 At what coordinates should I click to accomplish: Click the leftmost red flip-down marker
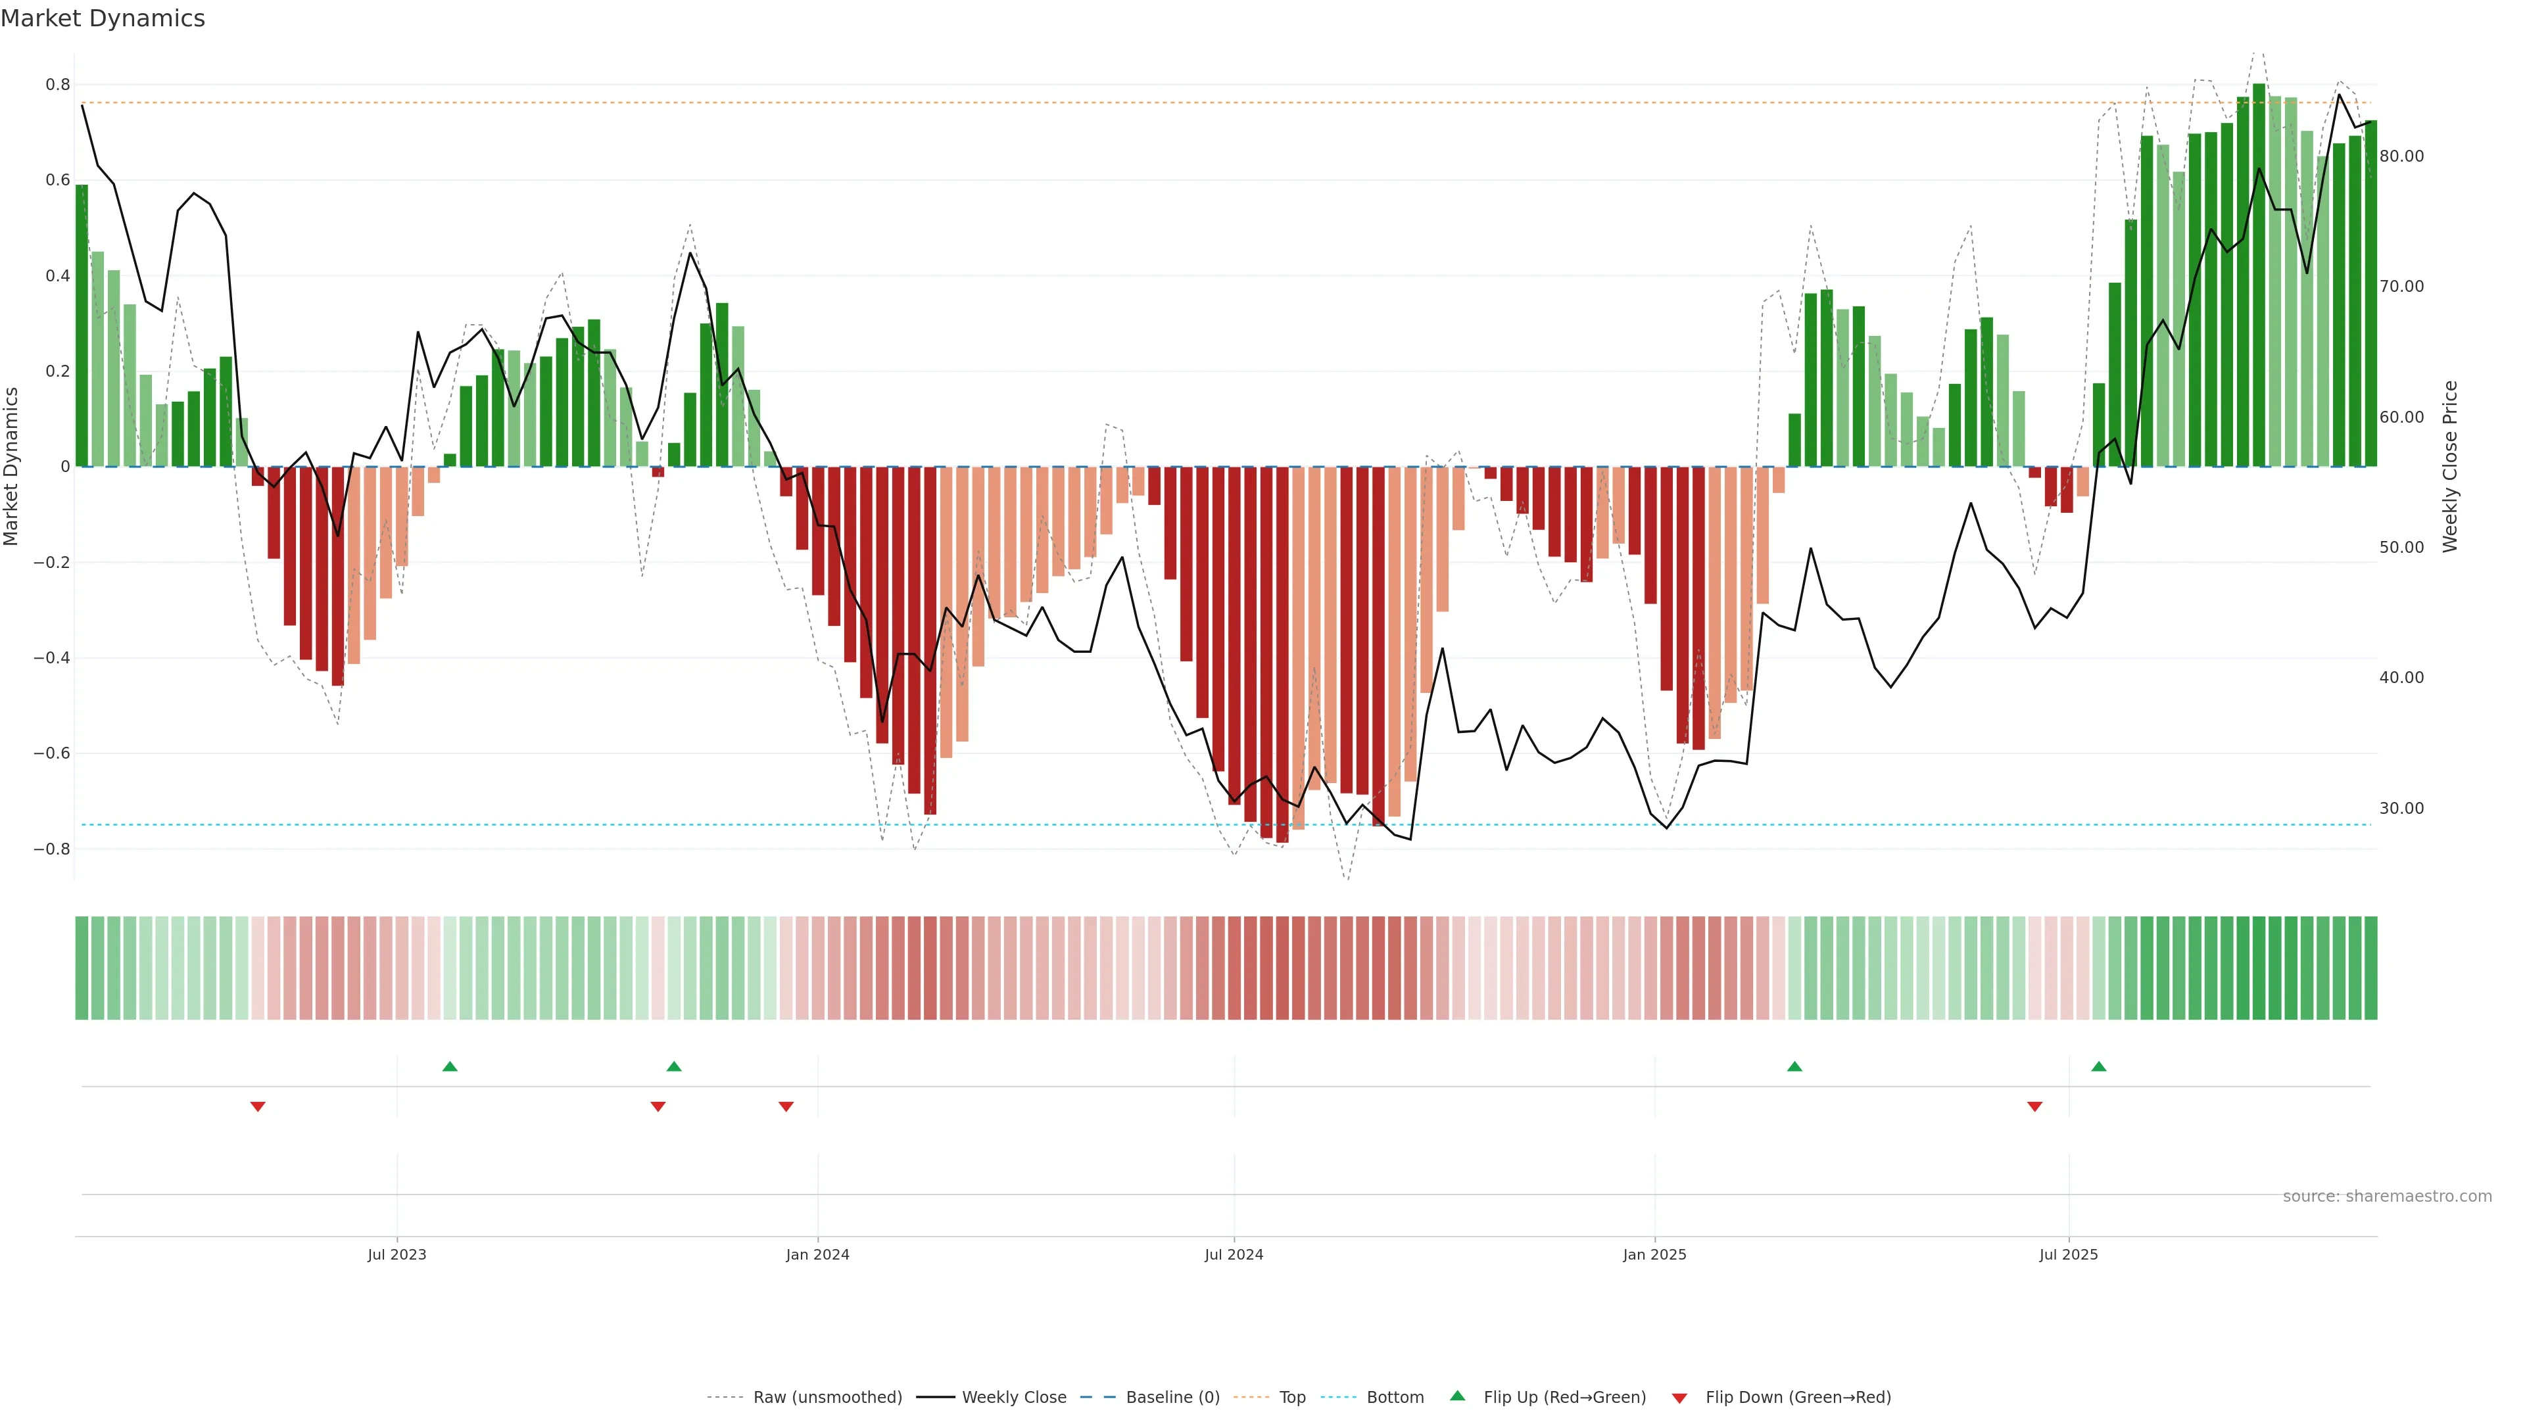coord(258,1106)
